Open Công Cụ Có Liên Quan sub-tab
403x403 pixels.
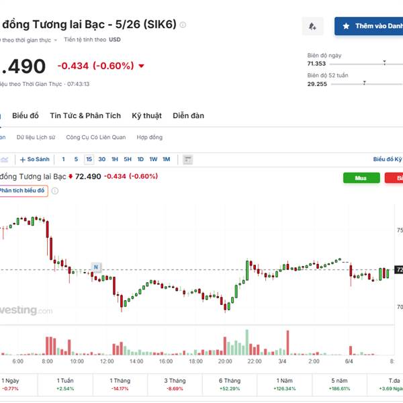(96, 137)
